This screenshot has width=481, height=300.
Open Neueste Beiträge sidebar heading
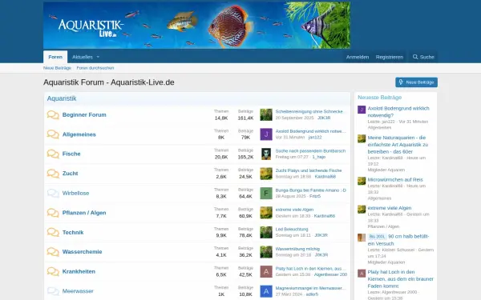click(379, 98)
